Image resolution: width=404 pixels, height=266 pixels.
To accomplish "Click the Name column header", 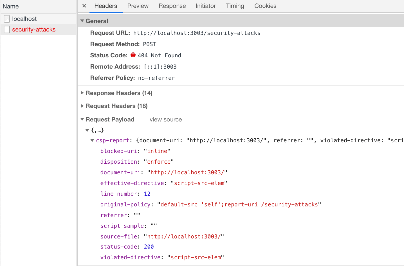I will [10, 6].
